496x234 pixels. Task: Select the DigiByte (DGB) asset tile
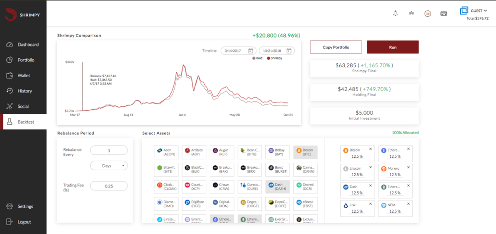194,204
